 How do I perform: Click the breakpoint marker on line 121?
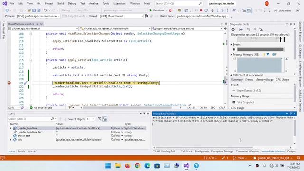tap(9, 83)
